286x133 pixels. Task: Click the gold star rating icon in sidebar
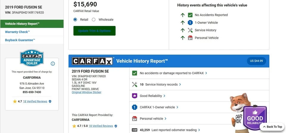(x=15, y=101)
